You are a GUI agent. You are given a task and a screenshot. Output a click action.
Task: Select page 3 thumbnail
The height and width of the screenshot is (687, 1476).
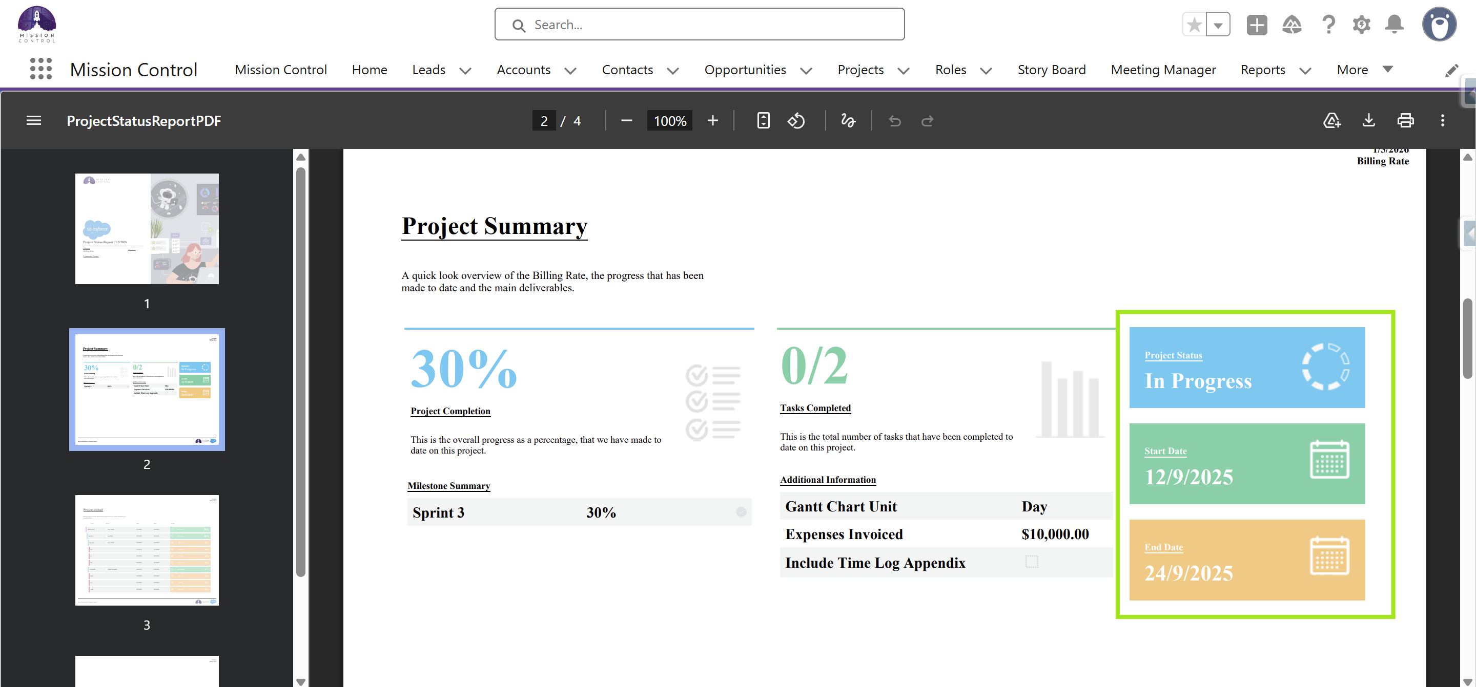click(x=147, y=550)
